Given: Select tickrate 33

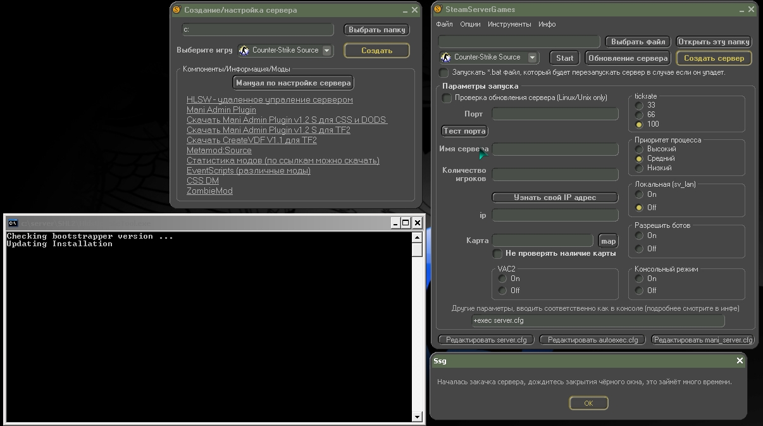Looking at the screenshot, I should pos(640,106).
